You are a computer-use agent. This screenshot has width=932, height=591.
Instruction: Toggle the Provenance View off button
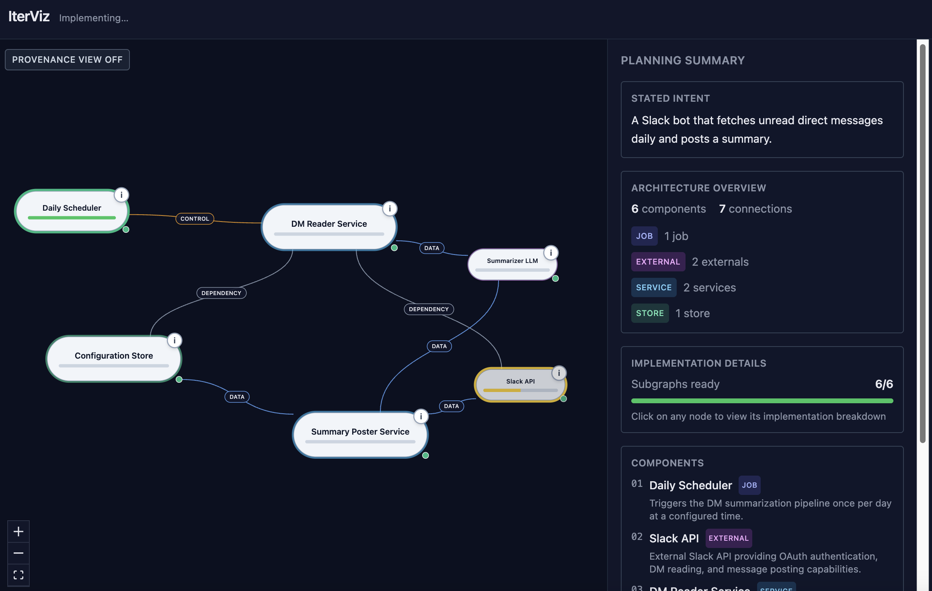pyautogui.click(x=67, y=60)
